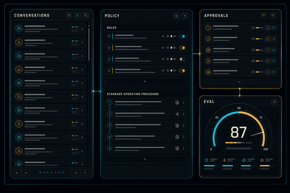
Task: Click the gauge needle in Eval
Action: (x=257, y=134)
